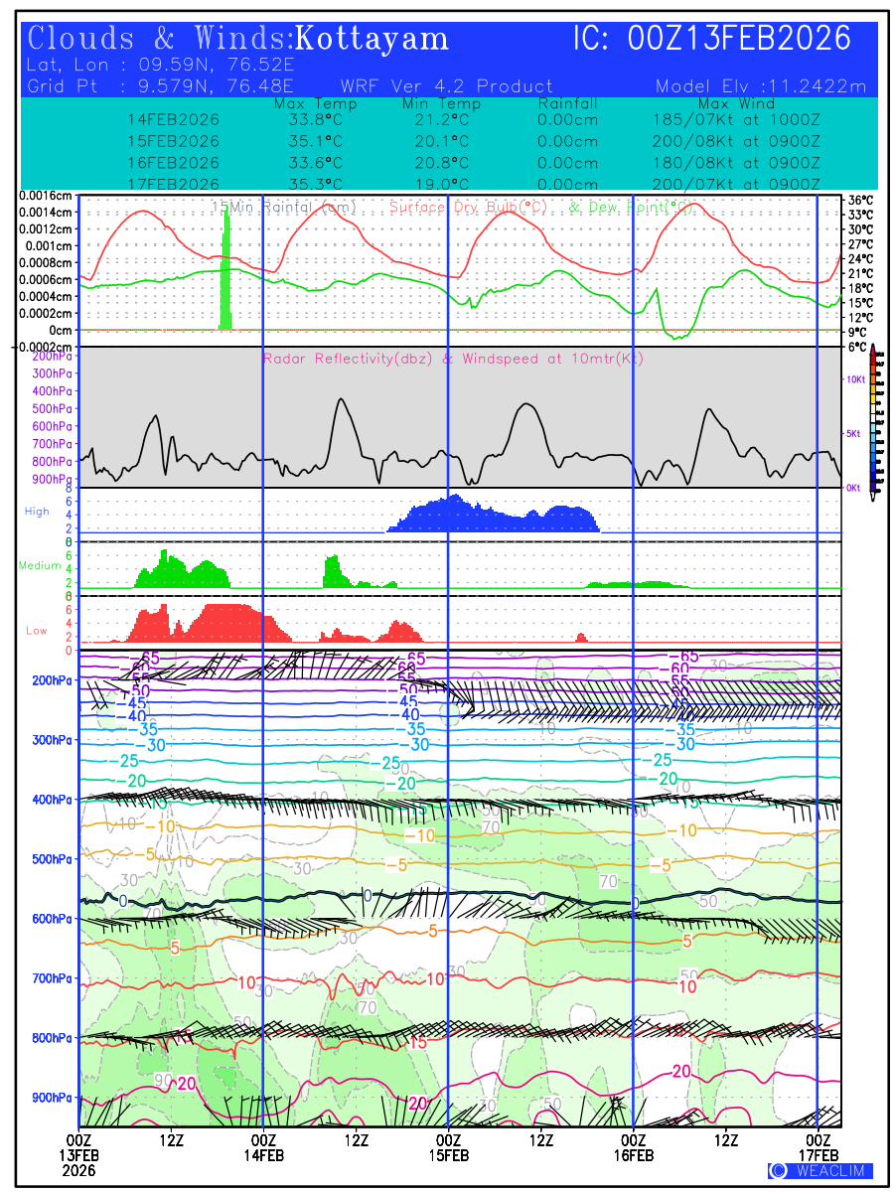Click the 'Max Wind' column header
This screenshot has width=894, height=1192.
pyautogui.click(x=736, y=103)
